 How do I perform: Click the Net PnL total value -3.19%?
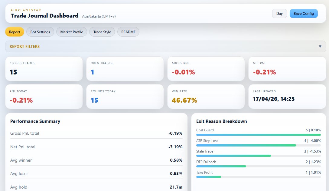pyautogui.click(x=175, y=147)
